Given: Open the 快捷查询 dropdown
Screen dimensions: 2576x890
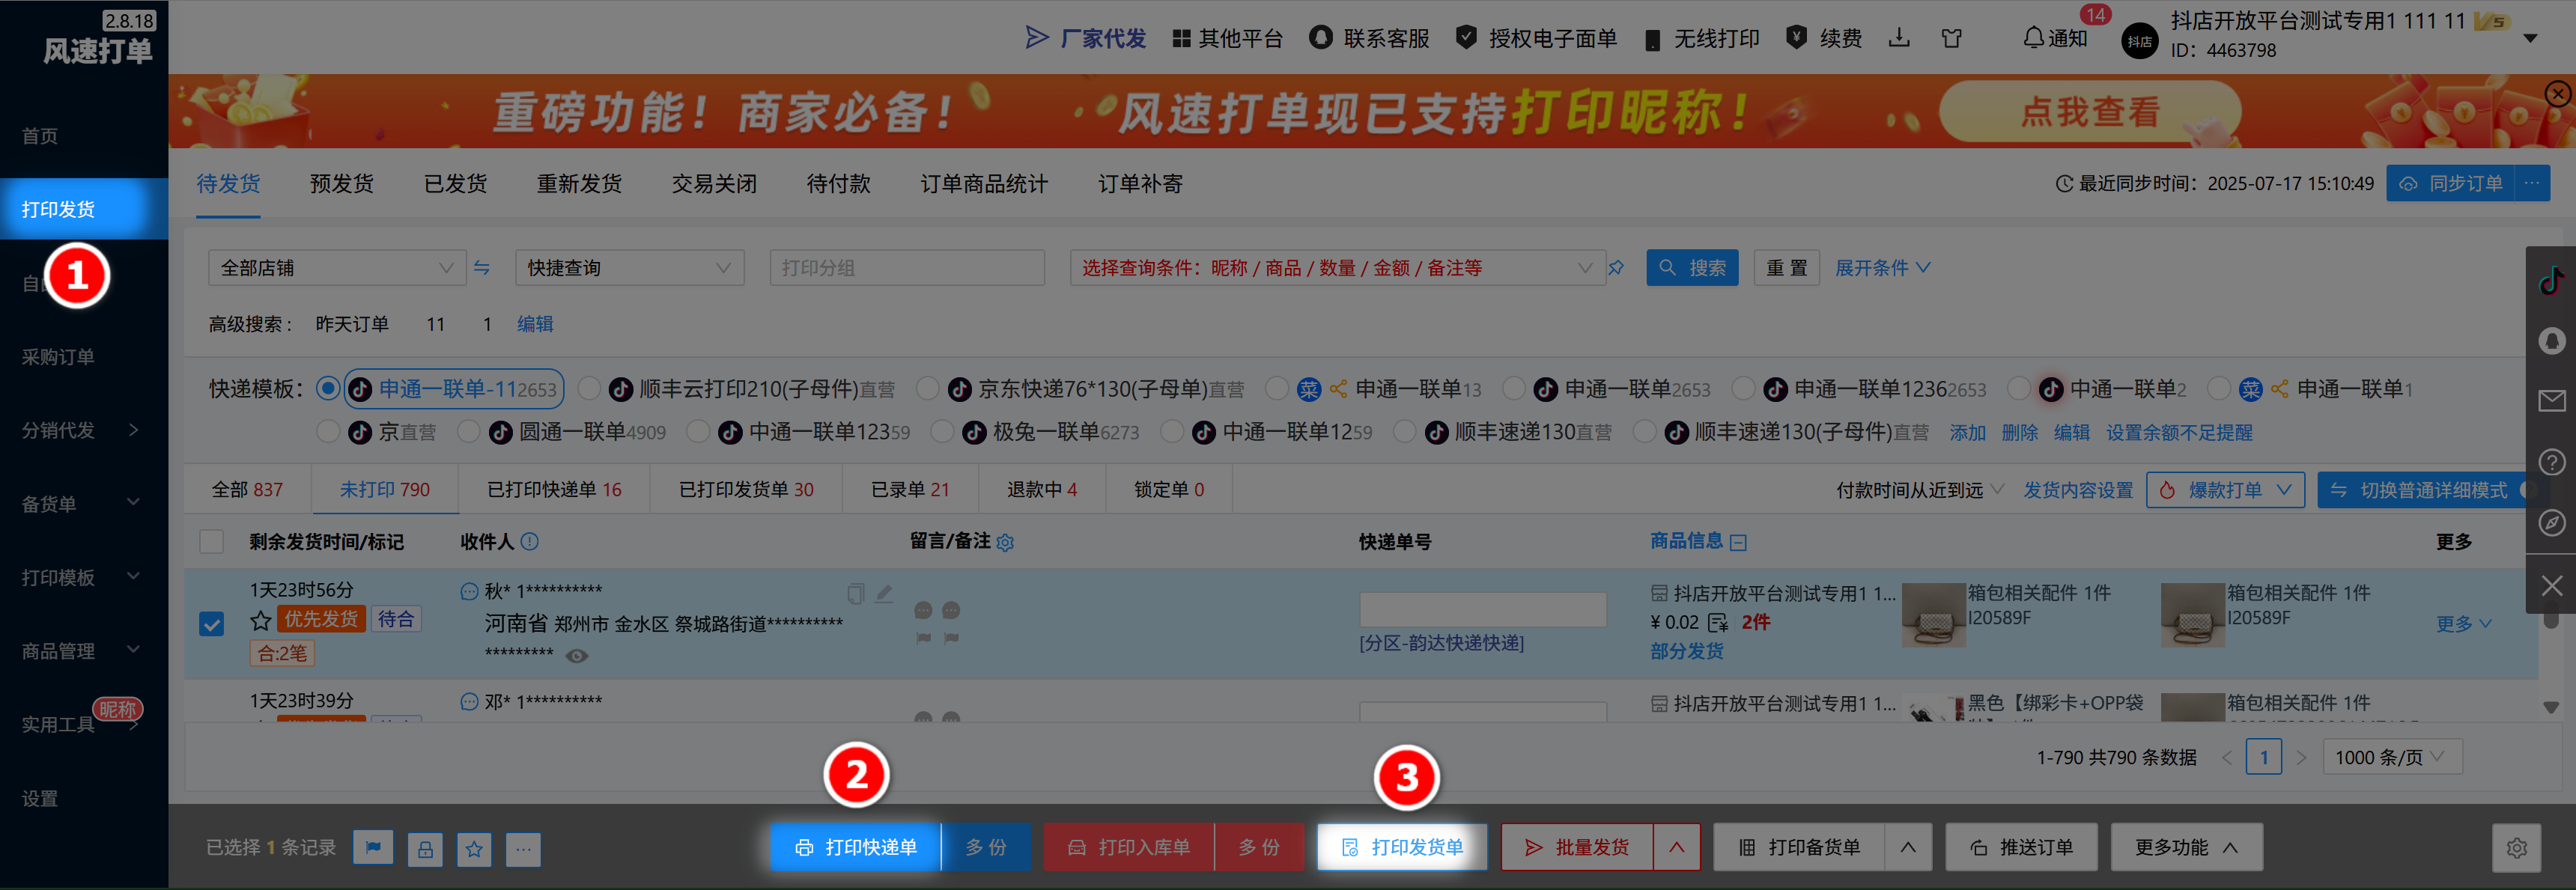Looking at the screenshot, I should 630,267.
